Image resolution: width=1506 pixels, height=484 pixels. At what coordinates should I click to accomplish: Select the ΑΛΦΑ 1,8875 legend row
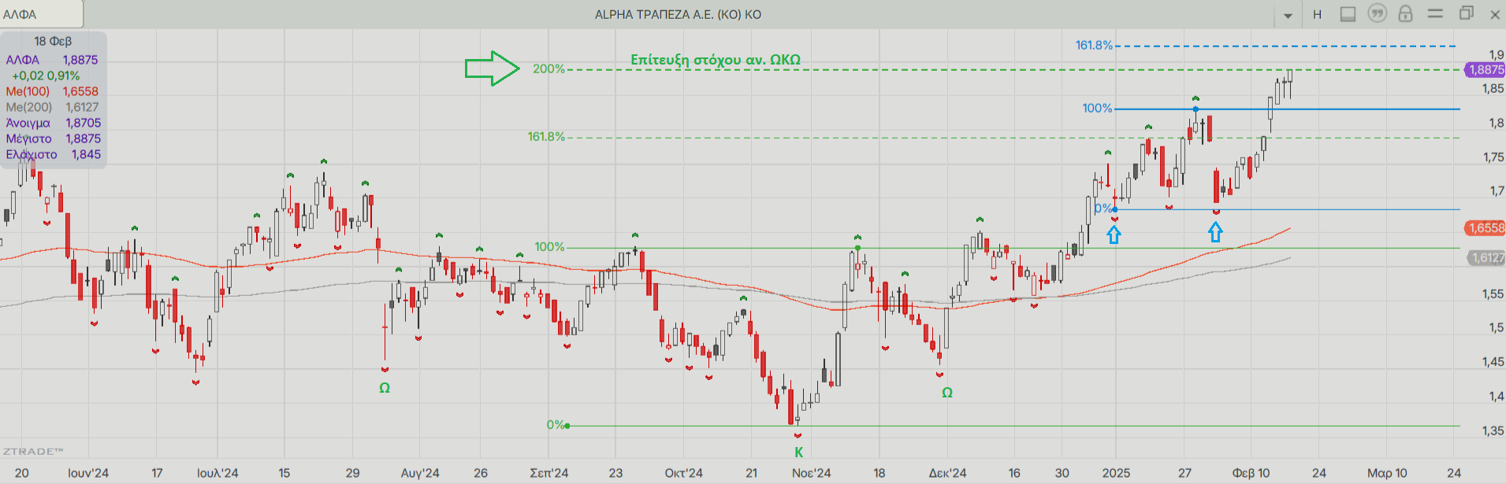tap(52, 60)
